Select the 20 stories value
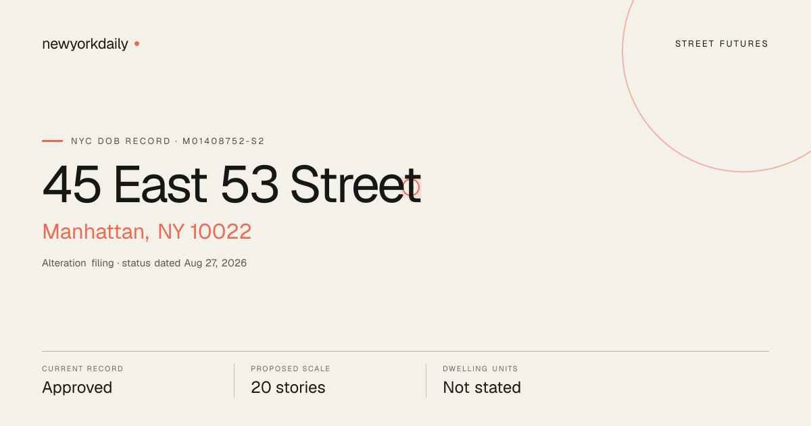 [x=288, y=387]
